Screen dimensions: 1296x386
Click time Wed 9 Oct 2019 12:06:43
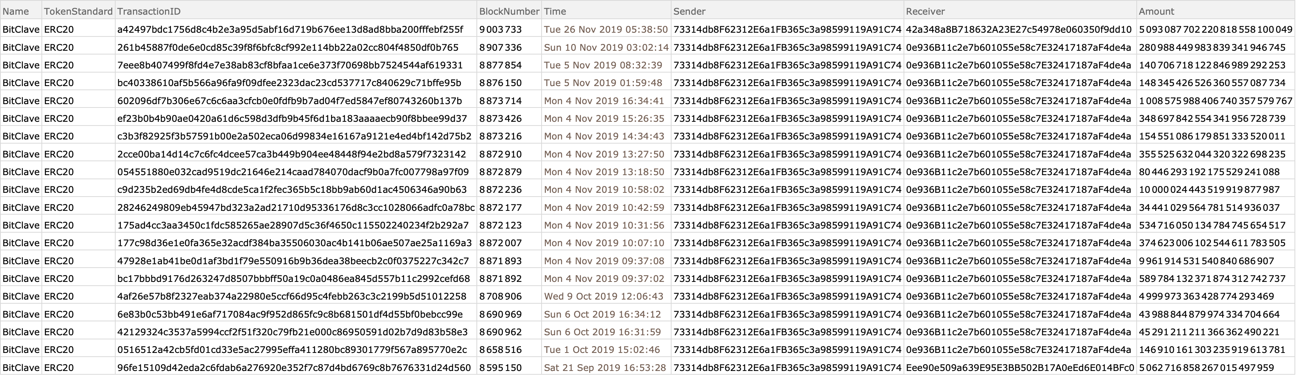(x=604, y=296)
